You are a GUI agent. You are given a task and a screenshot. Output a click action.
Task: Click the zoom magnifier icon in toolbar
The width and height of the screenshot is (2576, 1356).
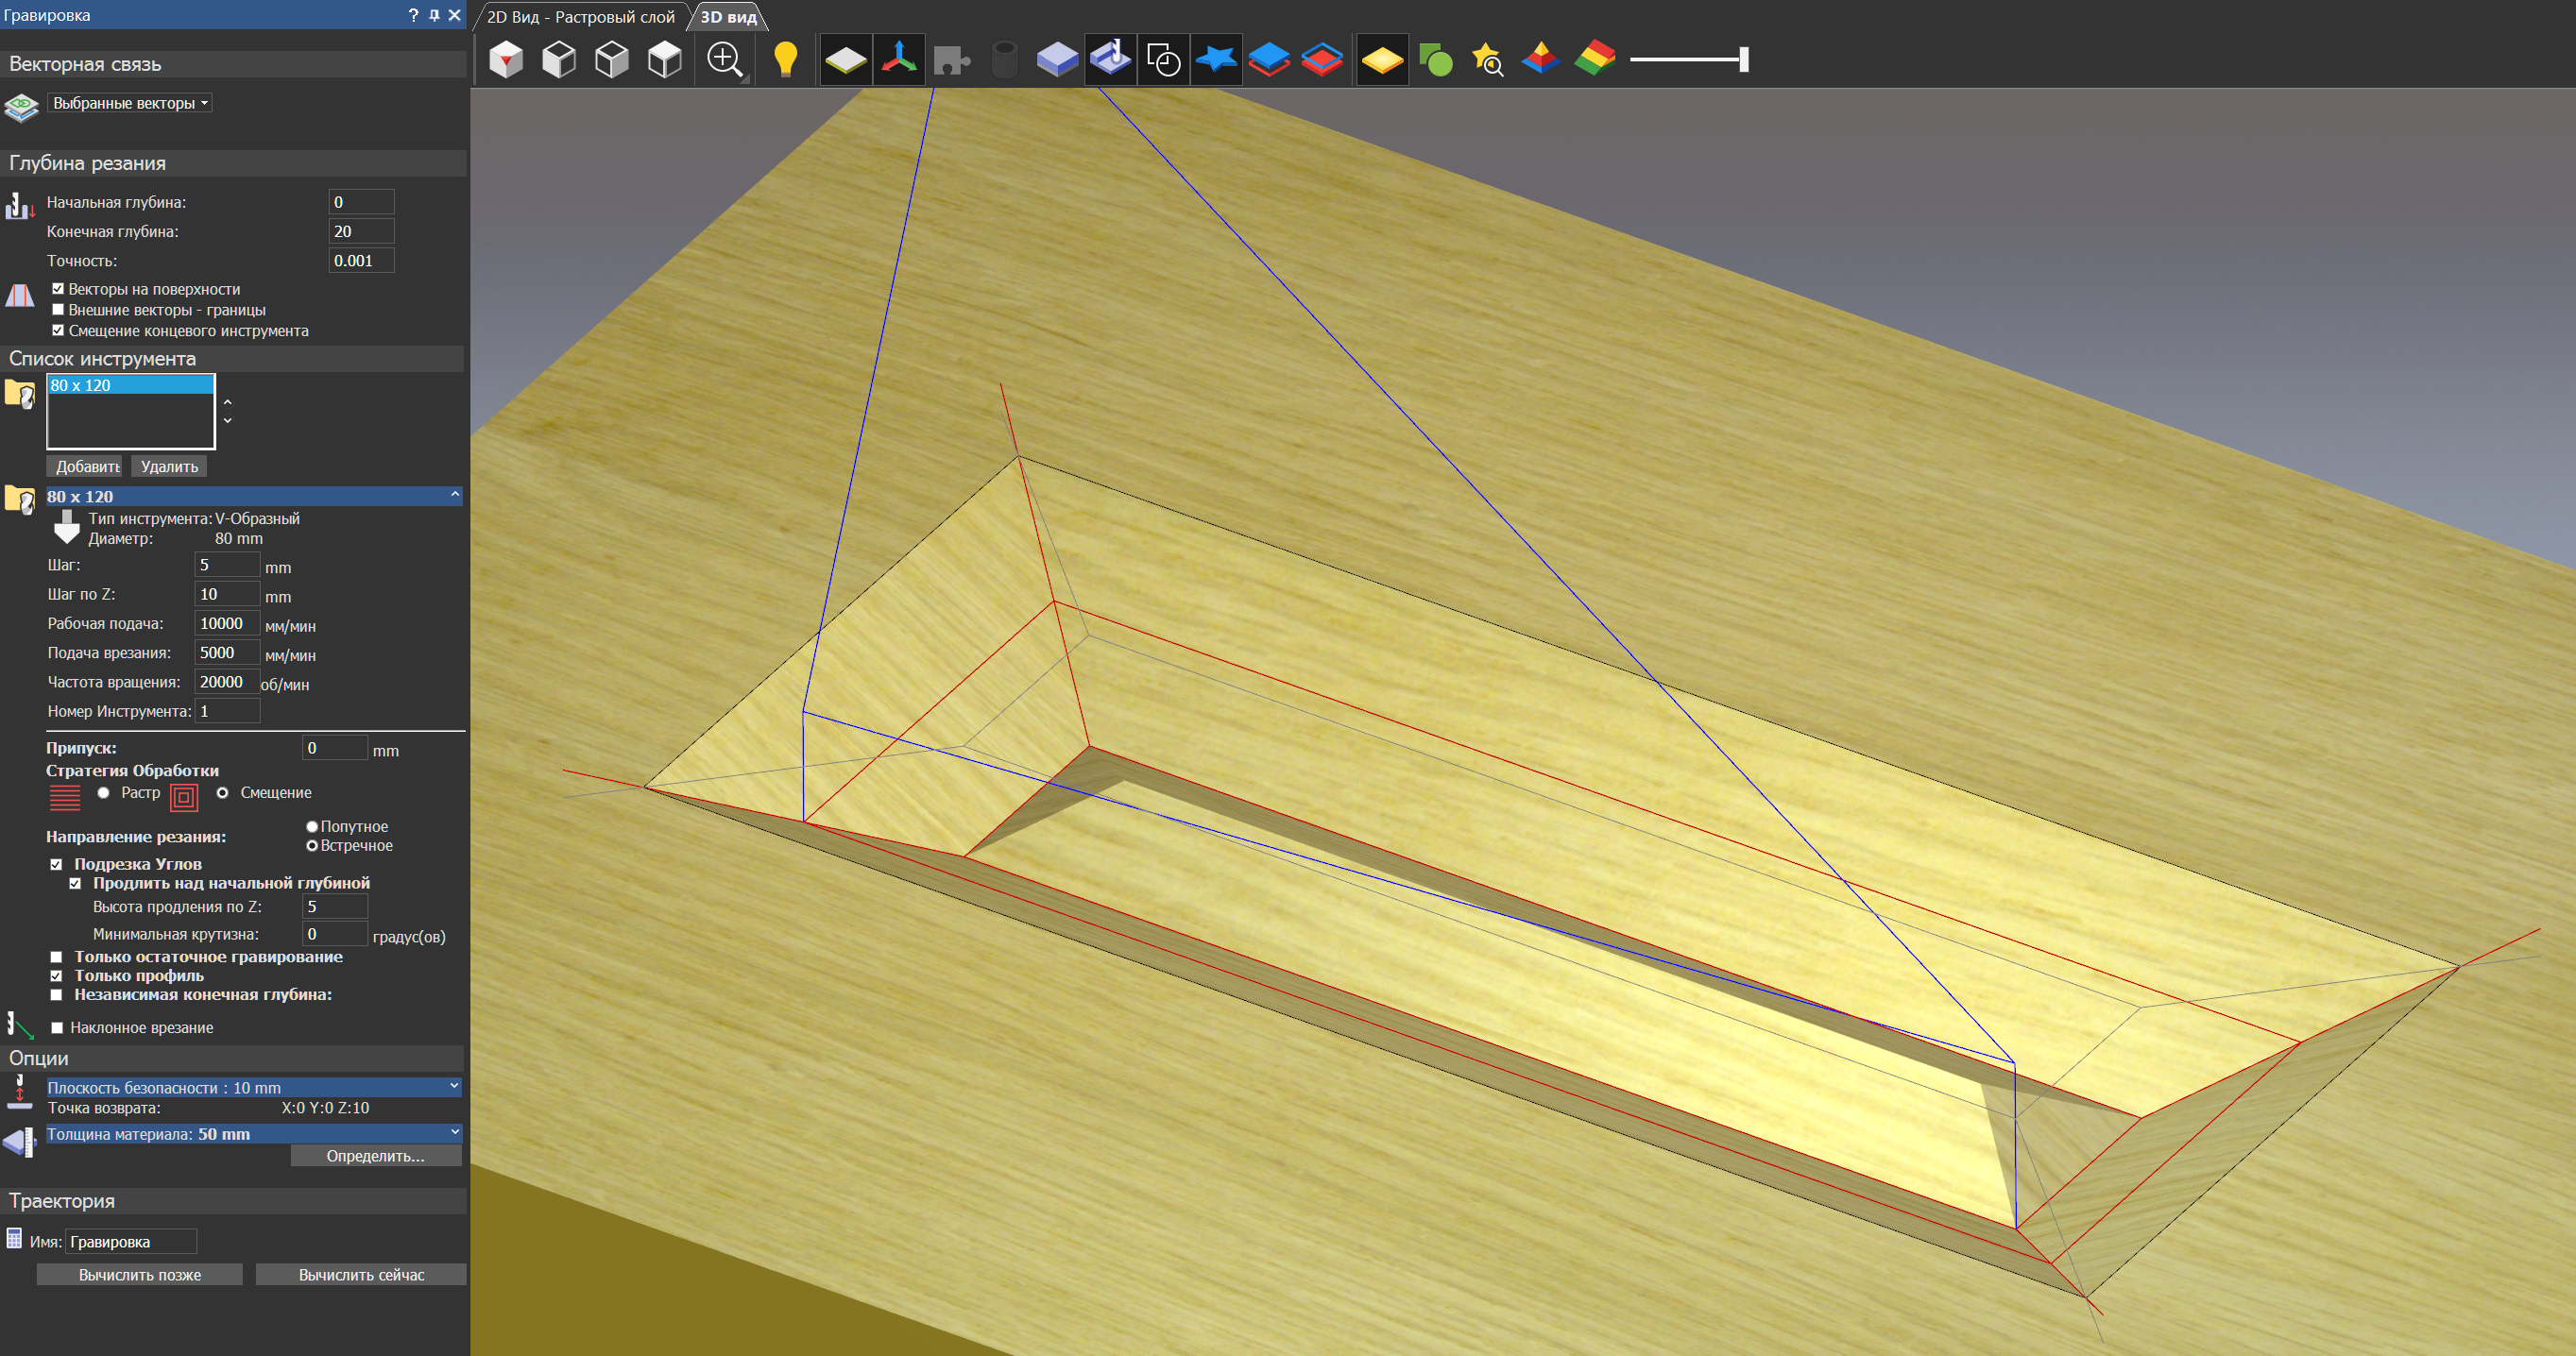click(724, 59)
